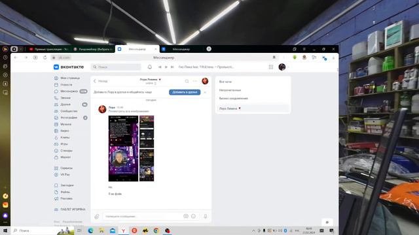Click the Windows taskbar search box
This screenshot has width=419, height=235.
point(43,230)
